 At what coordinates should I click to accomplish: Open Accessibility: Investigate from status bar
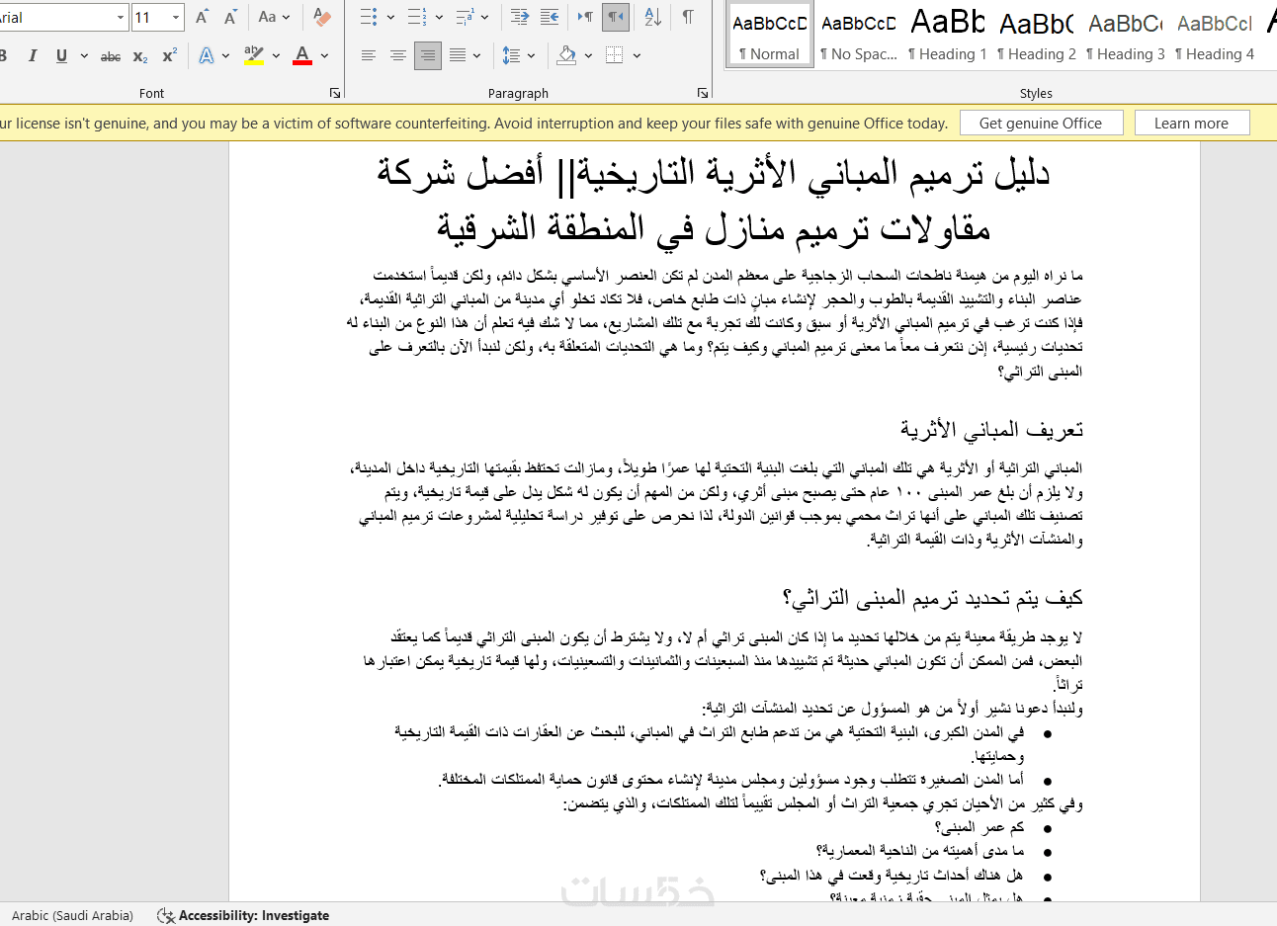pos(243,915)
